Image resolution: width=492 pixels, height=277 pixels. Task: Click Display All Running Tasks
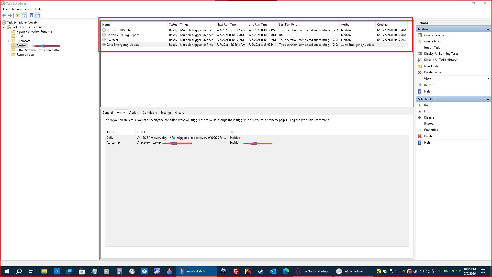pyautogui.click(x=441, y=54)
